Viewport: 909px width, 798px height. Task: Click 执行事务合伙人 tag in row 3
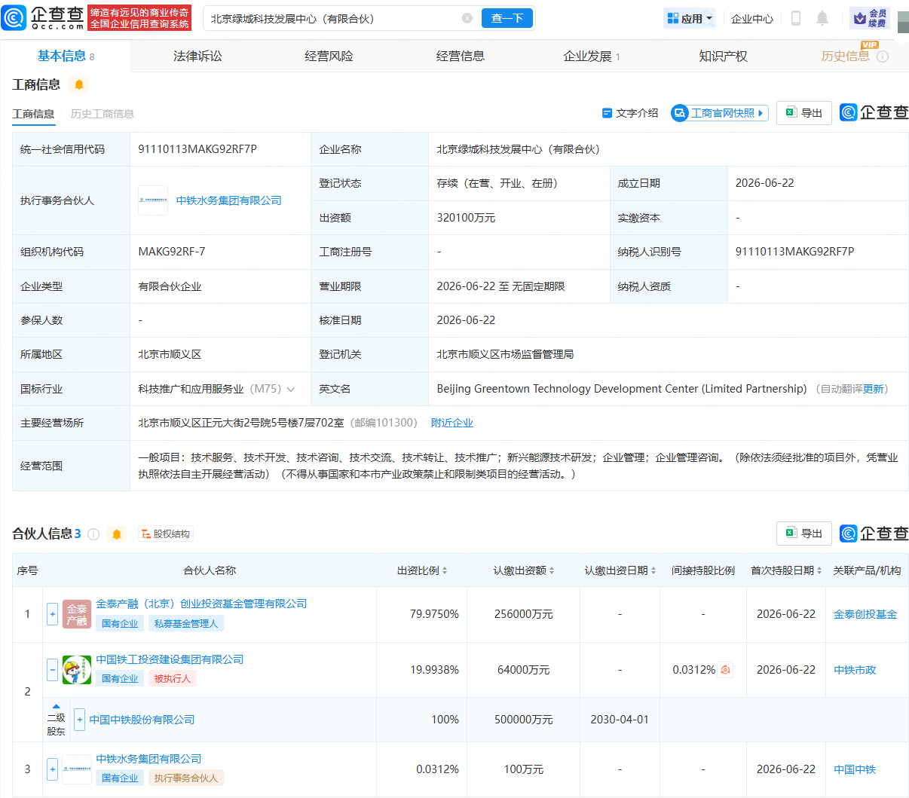tap(186, 778)
